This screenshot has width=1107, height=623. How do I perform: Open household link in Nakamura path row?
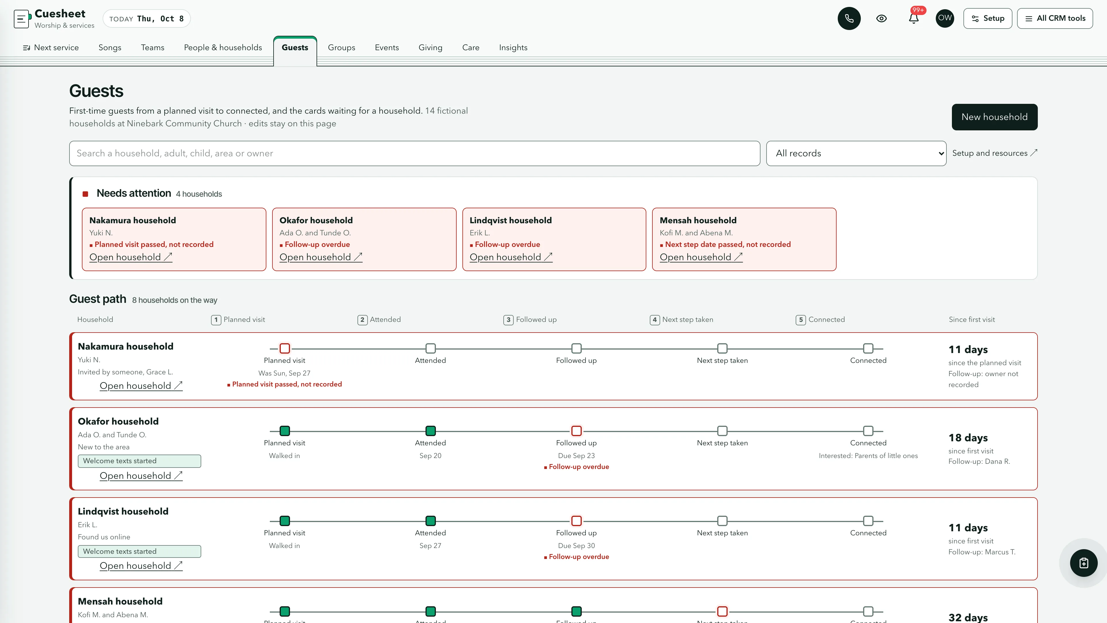(141, 386)
